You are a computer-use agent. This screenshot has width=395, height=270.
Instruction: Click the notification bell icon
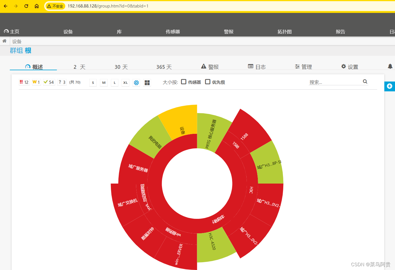pos(390,66)
